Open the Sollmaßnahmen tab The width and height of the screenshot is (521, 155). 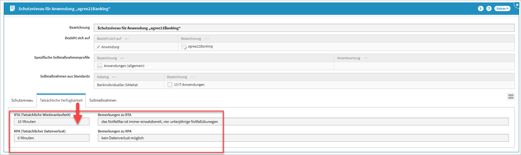tap(103, 100)
